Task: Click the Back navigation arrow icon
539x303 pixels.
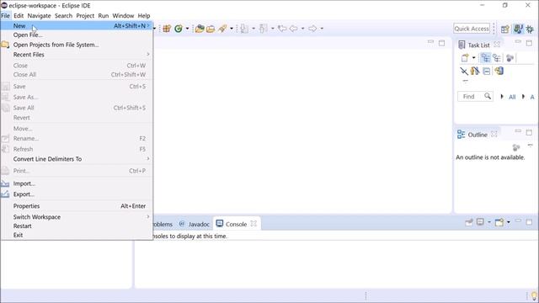Action: pyautogui.click(x=293, y=29)
